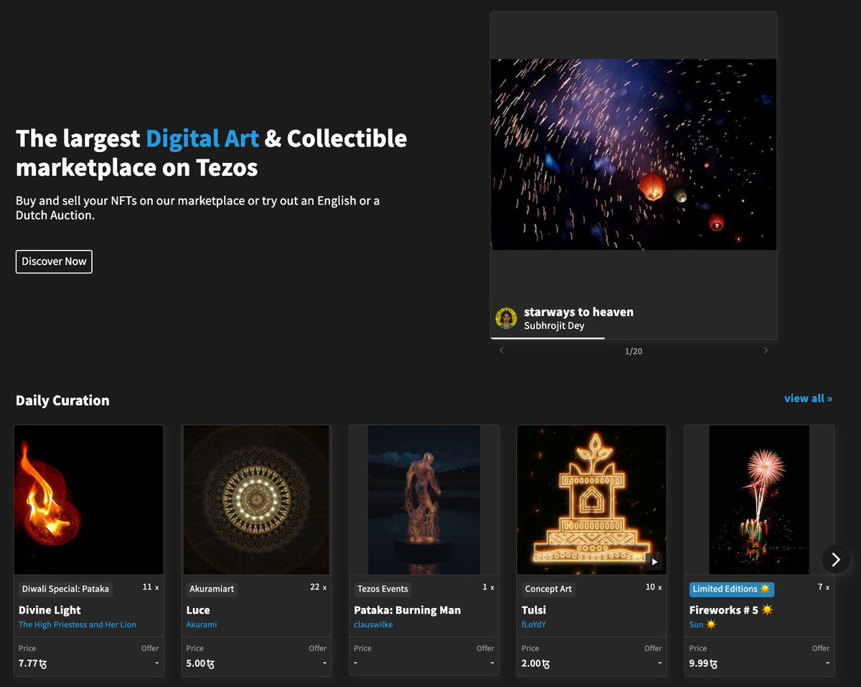
Task: Click the 2.00 price on Tulsi
Action: (536, 663)
